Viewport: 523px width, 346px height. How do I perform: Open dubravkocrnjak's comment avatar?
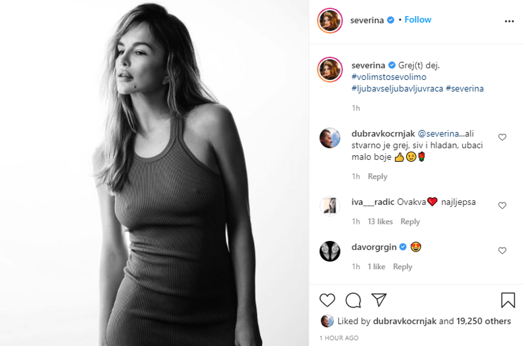click(x=329, y=138)
